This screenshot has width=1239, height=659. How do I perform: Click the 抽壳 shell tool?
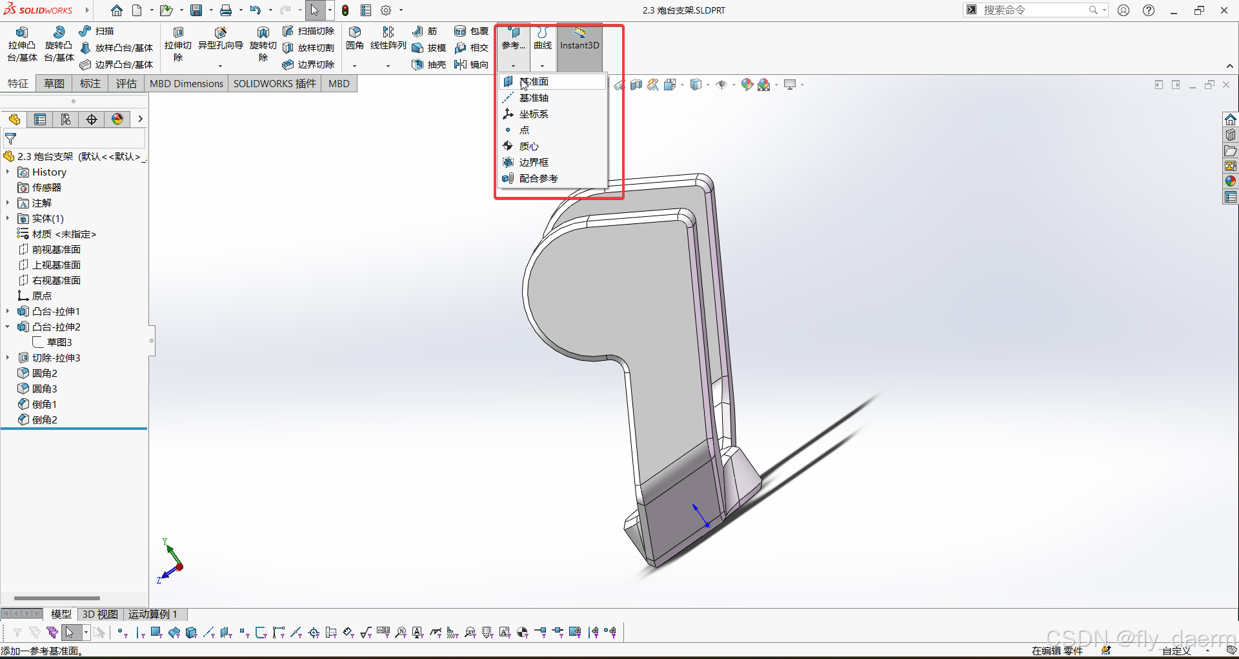coord(429,65)
